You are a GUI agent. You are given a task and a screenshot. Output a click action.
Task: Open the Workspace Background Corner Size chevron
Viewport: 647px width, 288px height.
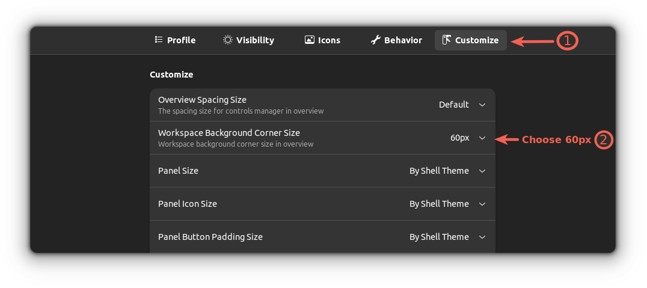(482, 138)
